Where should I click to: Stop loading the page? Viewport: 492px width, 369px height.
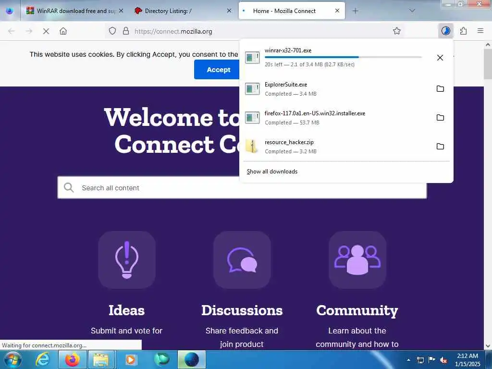pyautogui.click(x=46, y=31)
